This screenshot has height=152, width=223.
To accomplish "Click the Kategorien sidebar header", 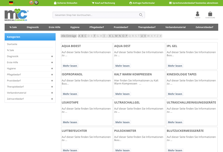I will click(x=30, y=37).
